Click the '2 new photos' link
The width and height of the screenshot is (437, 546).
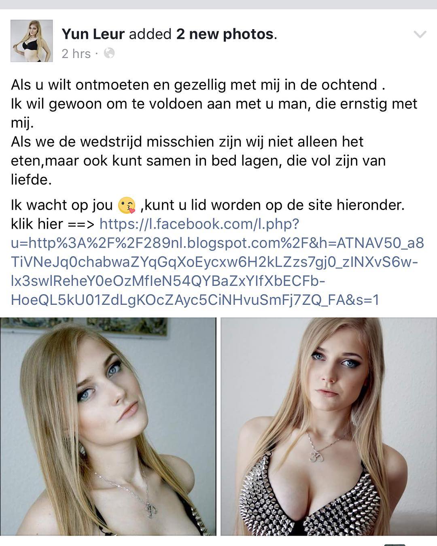[225, 34]
